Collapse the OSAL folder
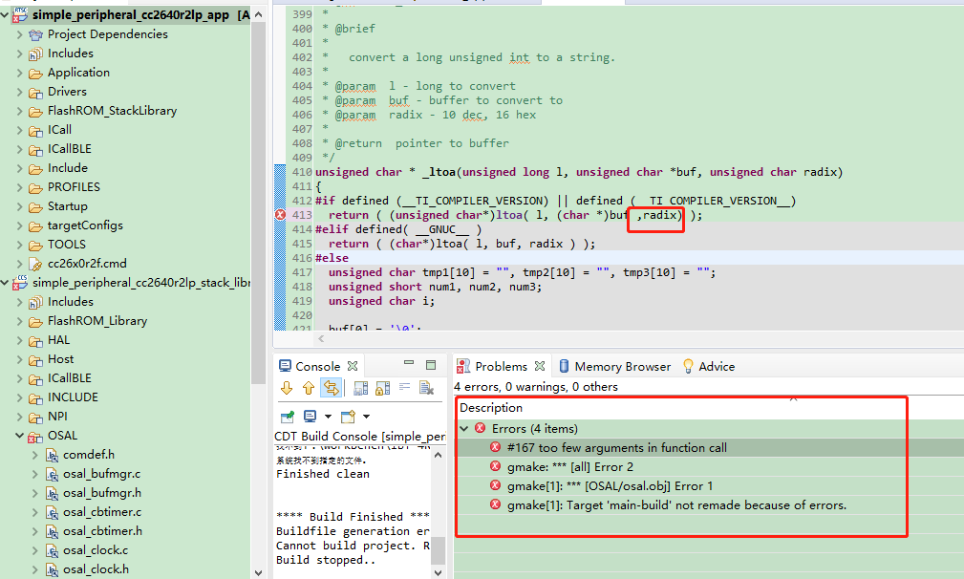Screen dimensions: 964x579 [x=20, y=435]
